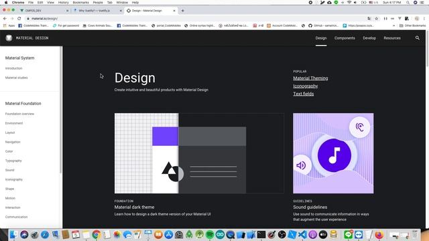Image resolution: width=429 pixels, height=241 pixels.
Task: Open Firefox from the Dock
Action: point(379,235)
